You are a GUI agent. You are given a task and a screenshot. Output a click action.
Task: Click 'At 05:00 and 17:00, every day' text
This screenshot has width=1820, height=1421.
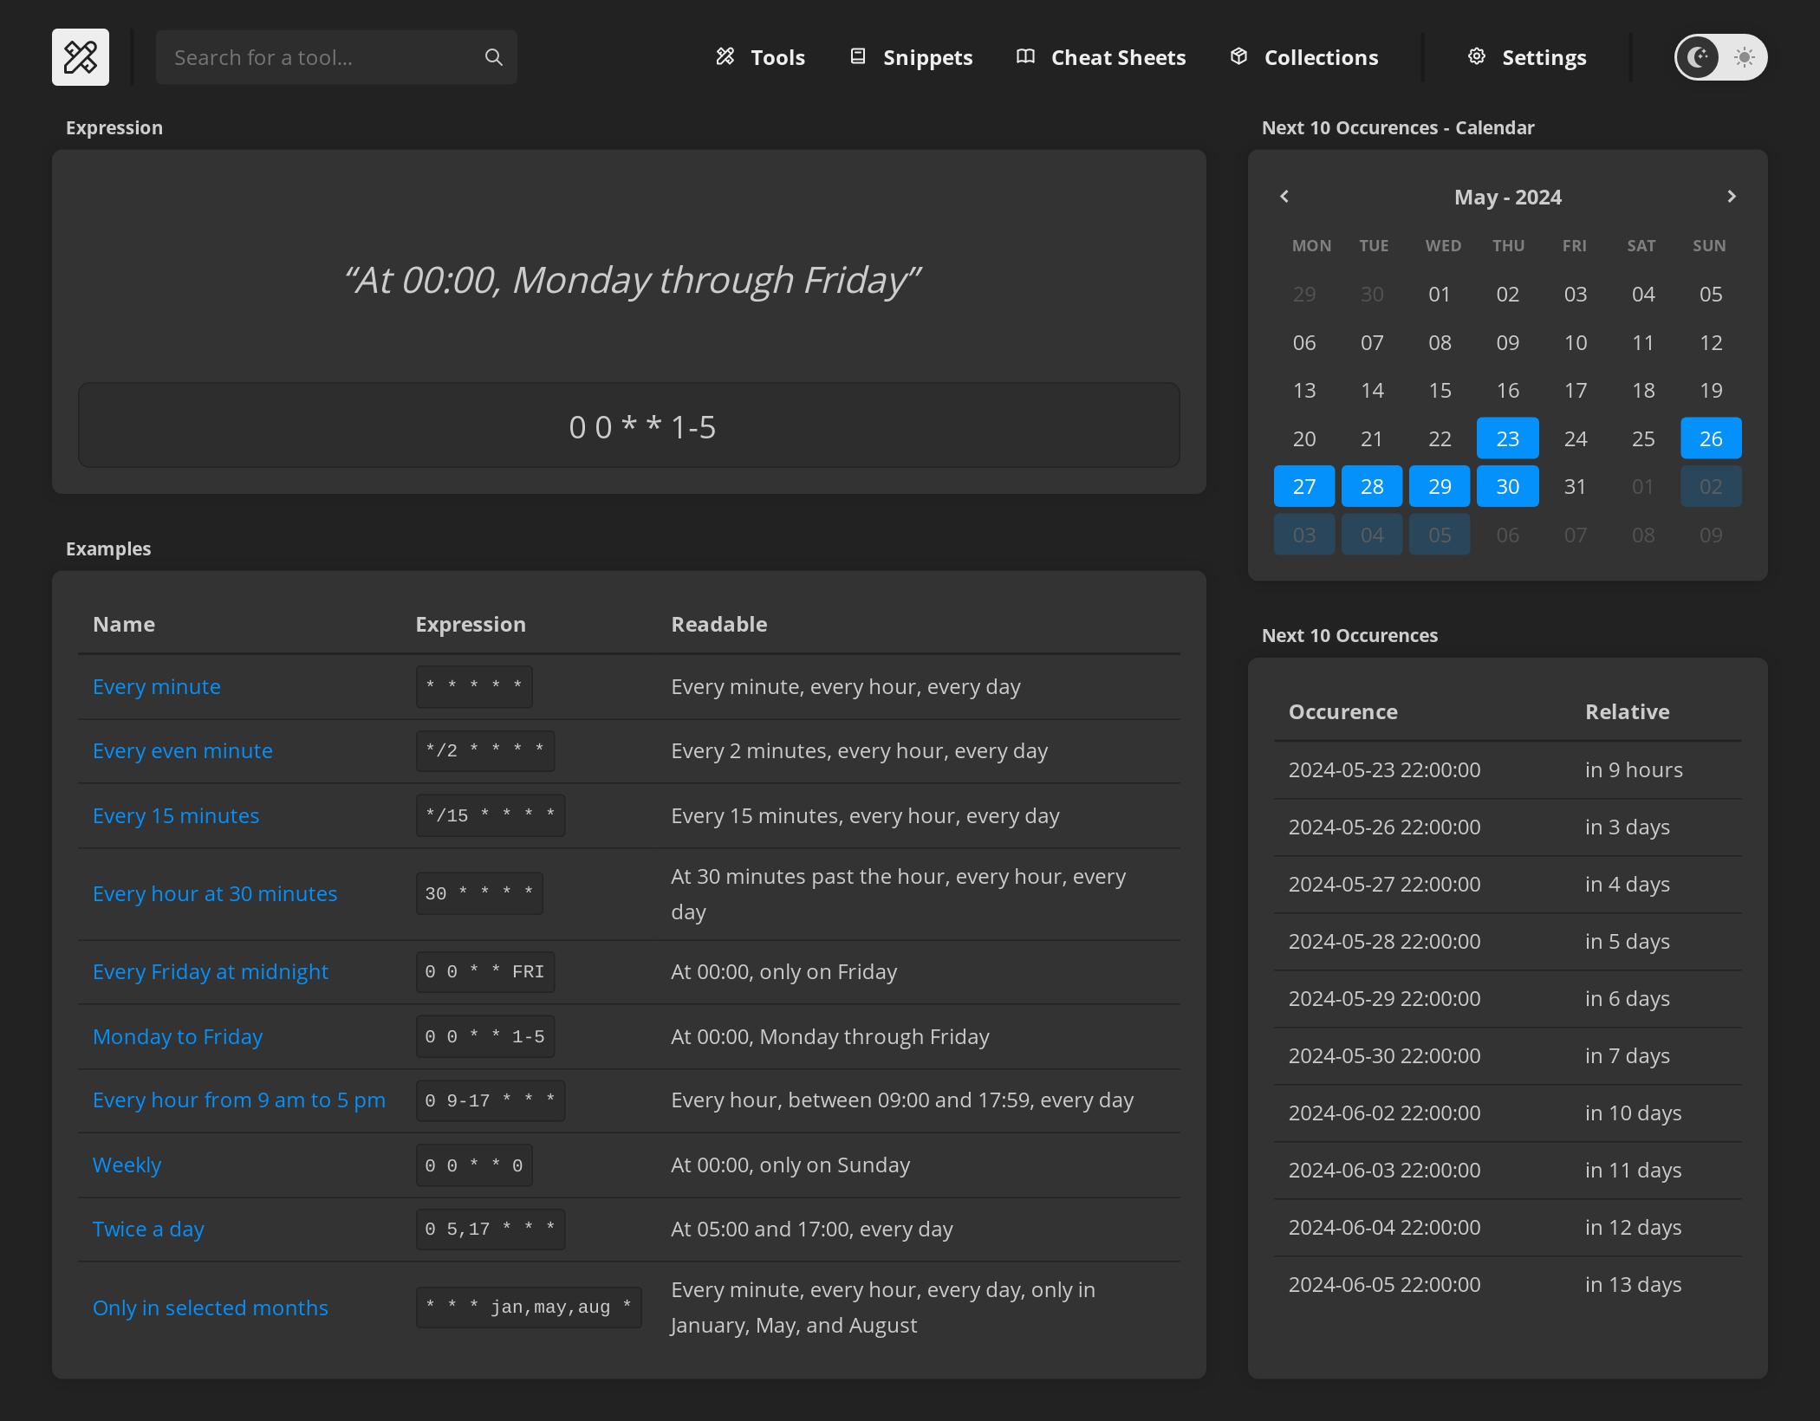coord(812,1229)
